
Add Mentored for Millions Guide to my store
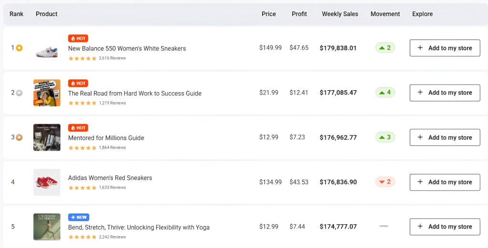445,137
